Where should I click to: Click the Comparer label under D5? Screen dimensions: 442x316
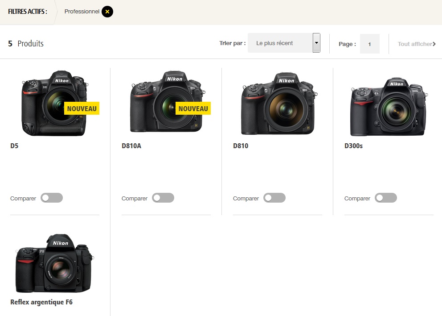pyautogui.click(x=23, y=199)
